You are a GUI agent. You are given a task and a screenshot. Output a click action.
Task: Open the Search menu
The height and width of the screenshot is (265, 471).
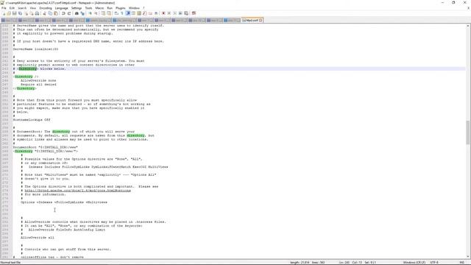click(22, 8)
